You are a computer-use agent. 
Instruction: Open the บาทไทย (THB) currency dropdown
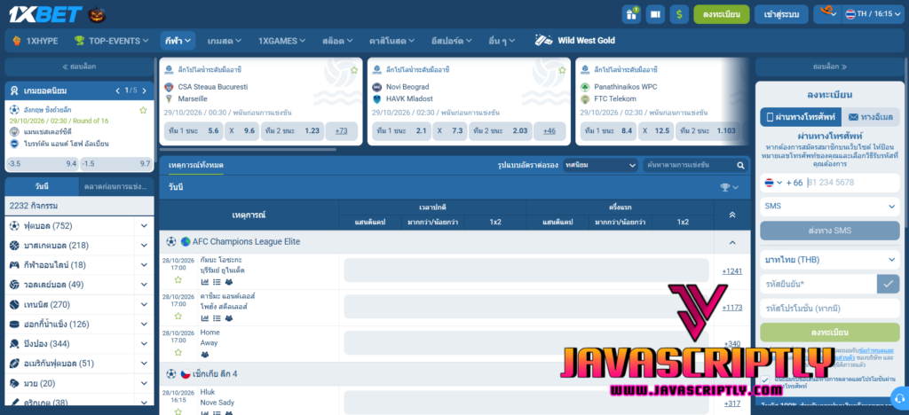click(830, 260)
